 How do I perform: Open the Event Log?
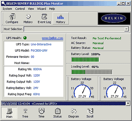(x=44, y=19)
